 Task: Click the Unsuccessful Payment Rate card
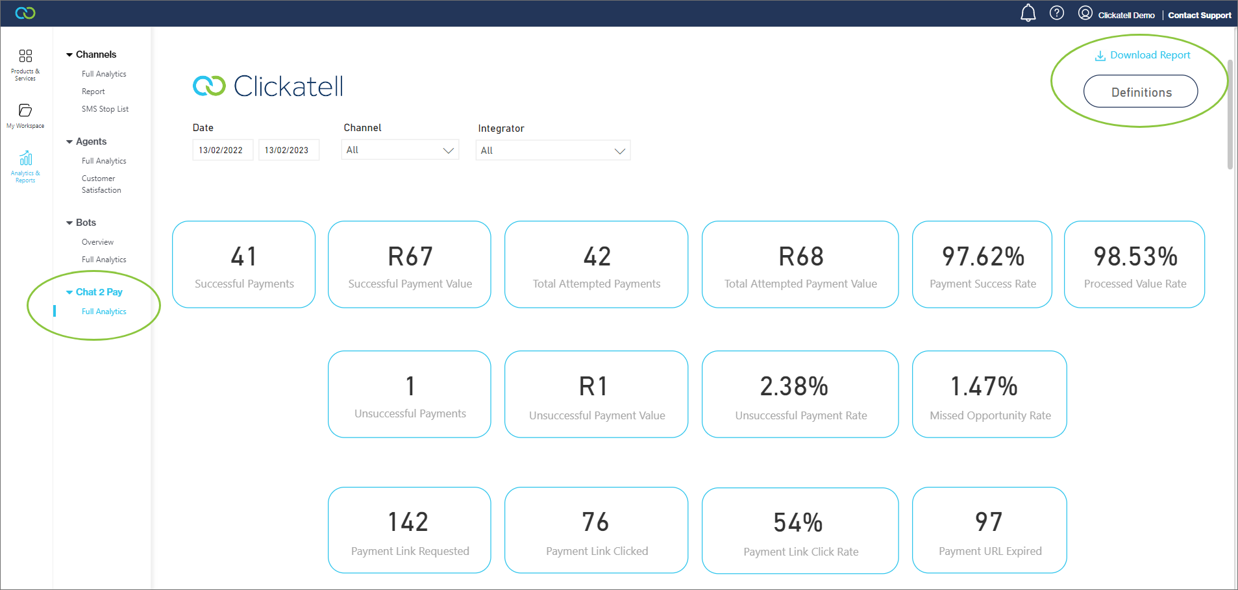click(800, 394)
